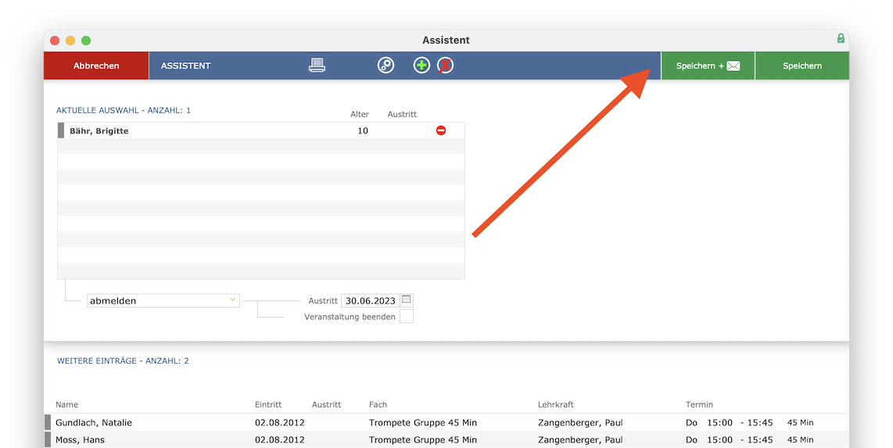Click the AKTUELLE AUSWAHL - ANZAHL: 1 heading
Screen dimensions: 893x448
124,110
